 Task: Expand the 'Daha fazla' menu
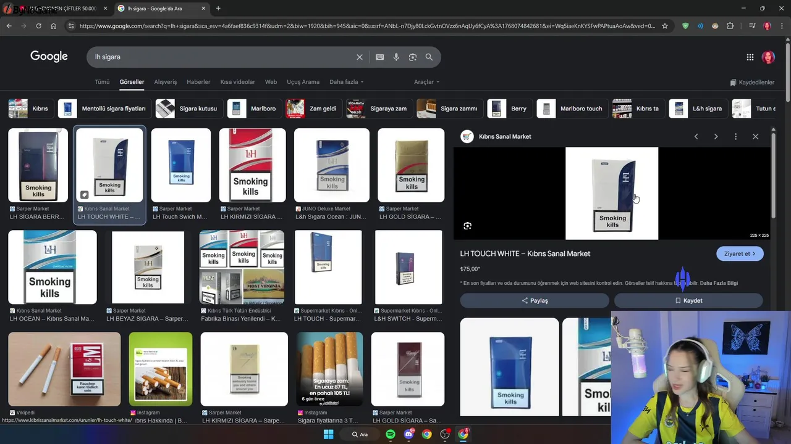346,81
